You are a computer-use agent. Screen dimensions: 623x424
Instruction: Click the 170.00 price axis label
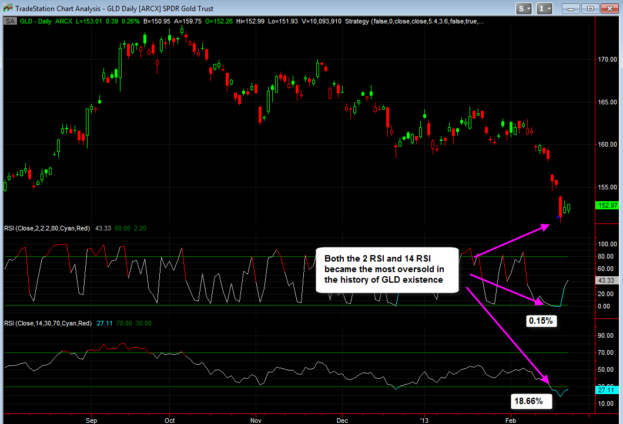click(608, 59)
